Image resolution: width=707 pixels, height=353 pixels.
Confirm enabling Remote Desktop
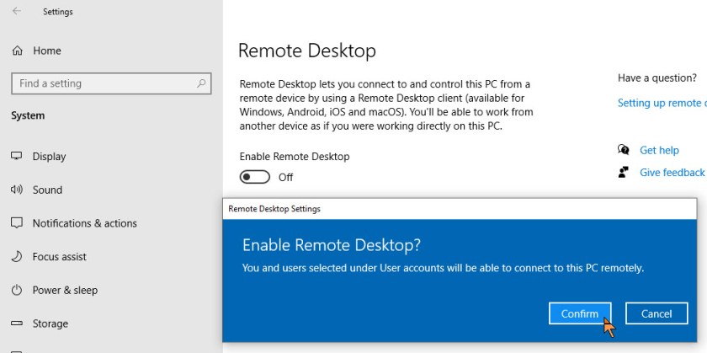click(580, 313)
